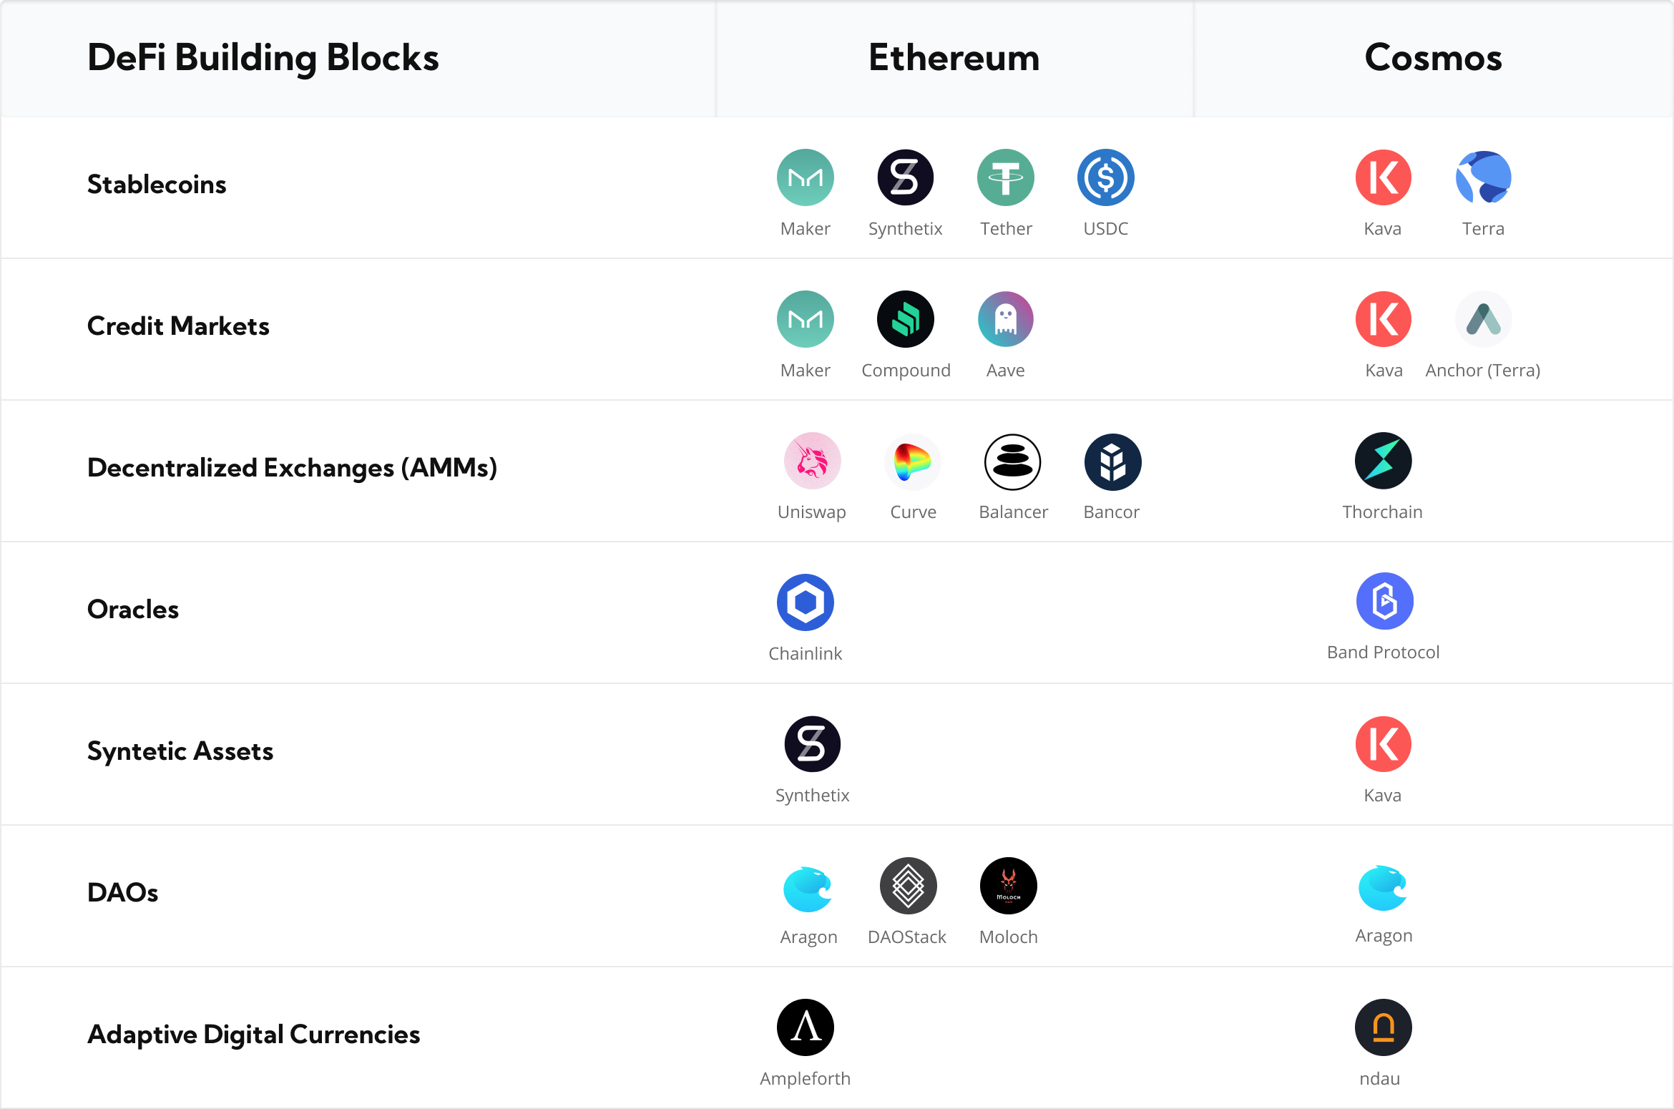Click the Thorchain icon in Cosmos column
This screenshot has width=1674, height=1109.
(x=1383, y=461)
